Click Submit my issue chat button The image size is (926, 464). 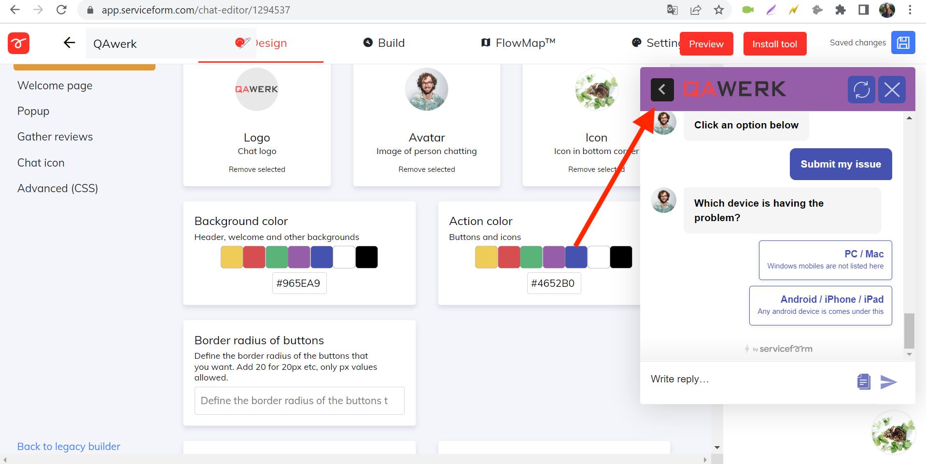coord(841,164)
